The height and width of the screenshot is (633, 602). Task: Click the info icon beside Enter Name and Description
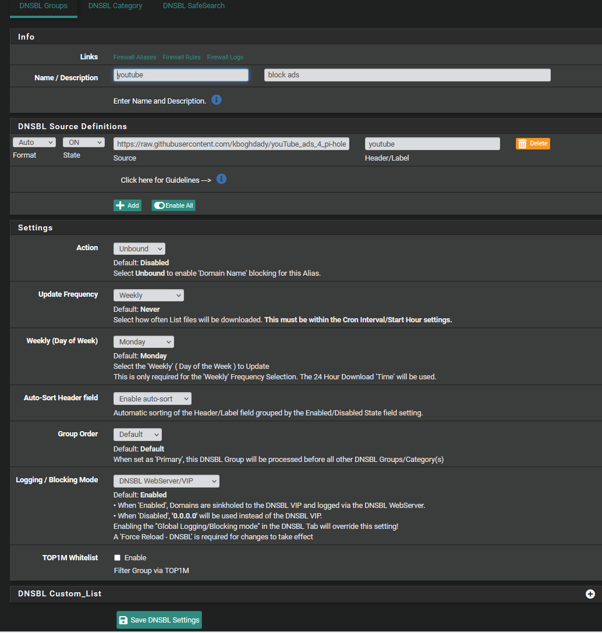[x=217, y=100]
